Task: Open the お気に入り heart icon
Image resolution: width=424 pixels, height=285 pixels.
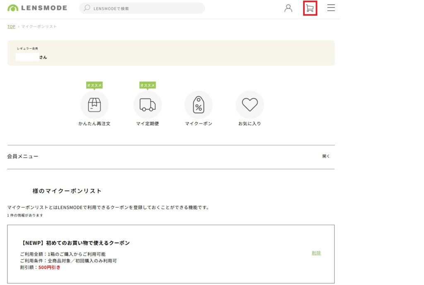Action: pos(250,105)
